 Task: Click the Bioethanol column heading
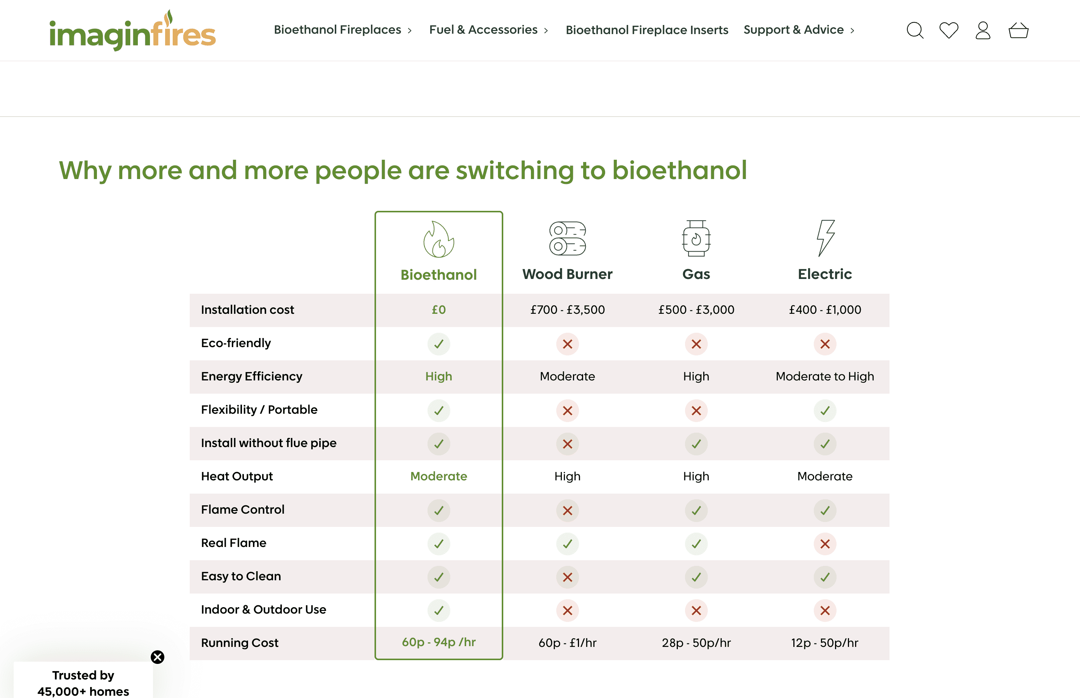pos(439,275)
